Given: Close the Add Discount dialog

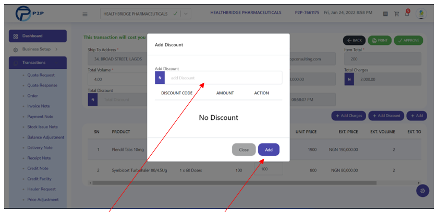Looking at the screenshot, I should pyautogui.click(x=244, y=150).
